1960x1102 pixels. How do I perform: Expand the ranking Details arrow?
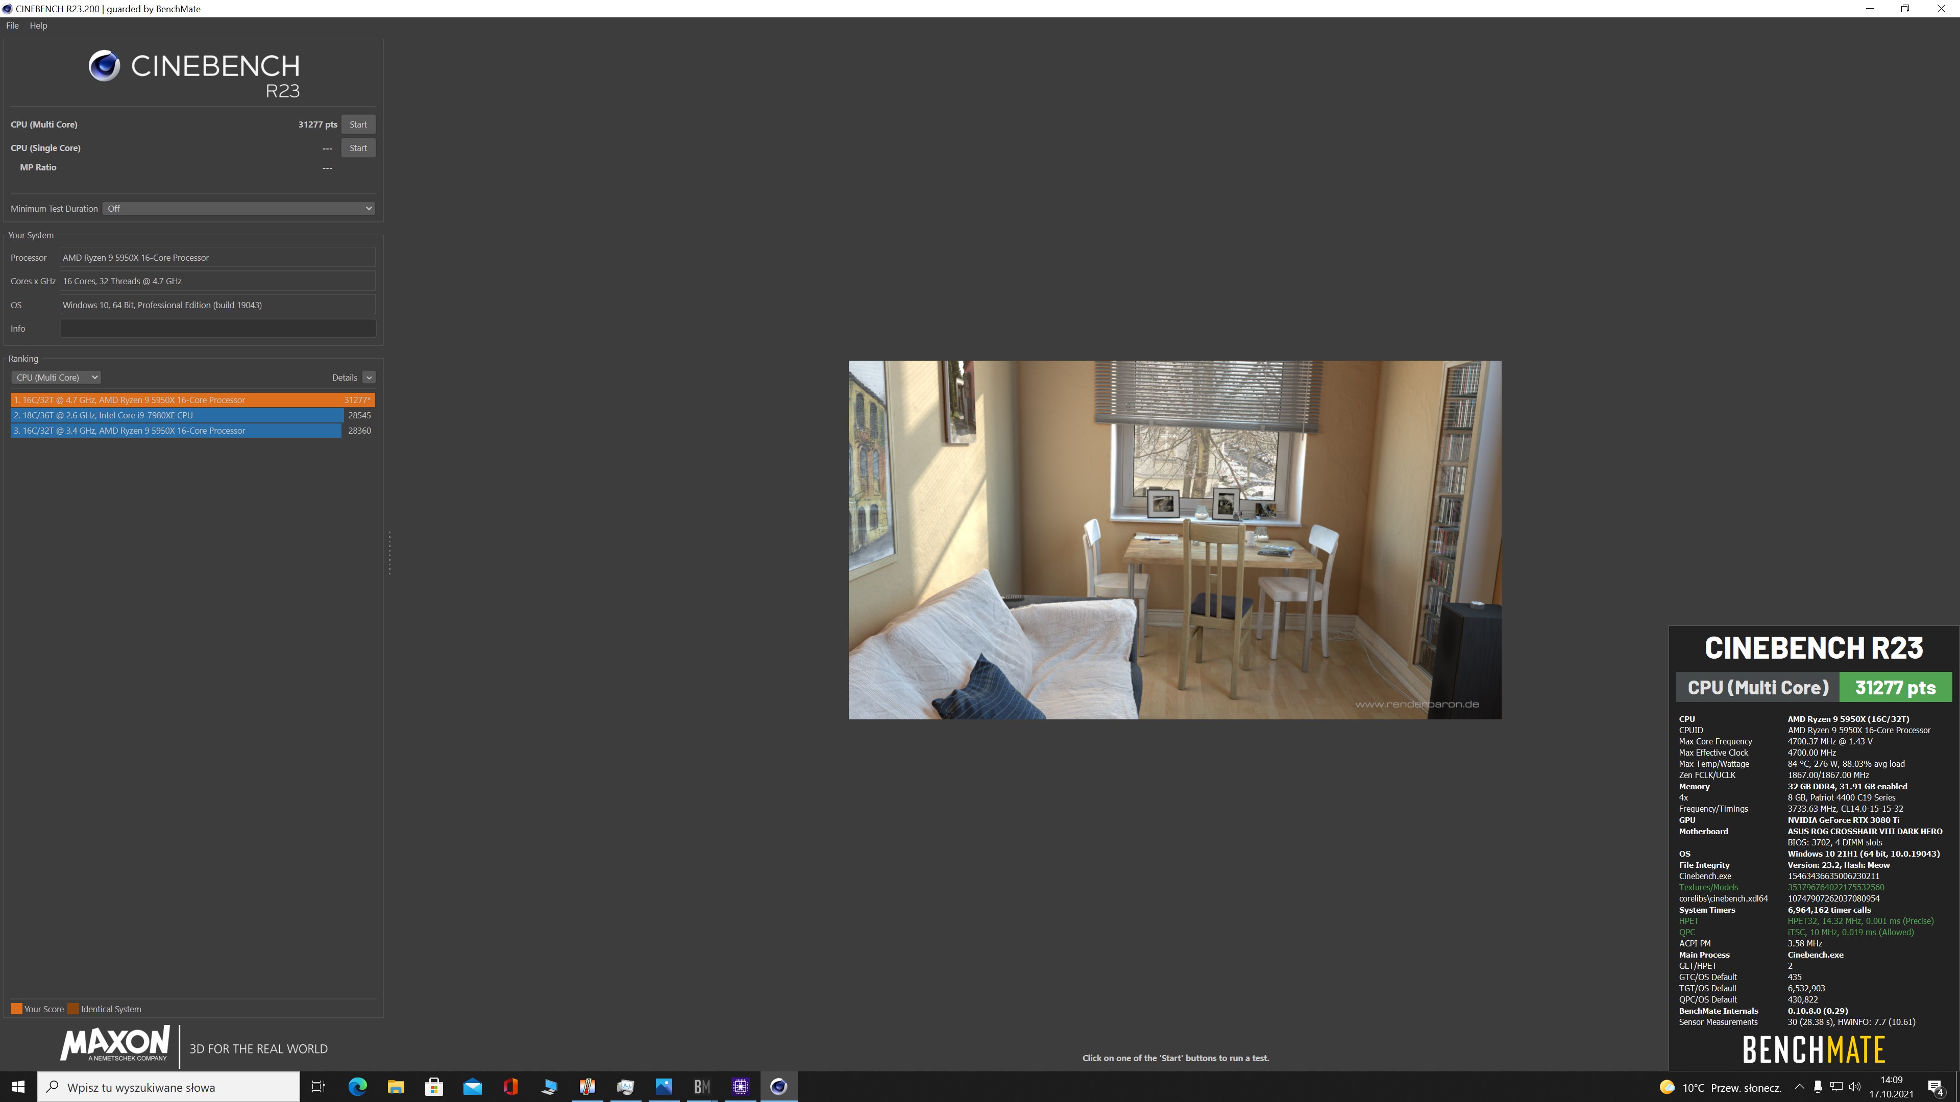[x=369, y=377]
